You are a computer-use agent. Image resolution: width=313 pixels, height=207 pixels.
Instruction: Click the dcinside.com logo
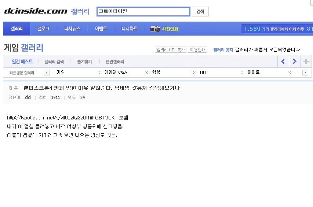pyautogui.click(x=36, y=11)
